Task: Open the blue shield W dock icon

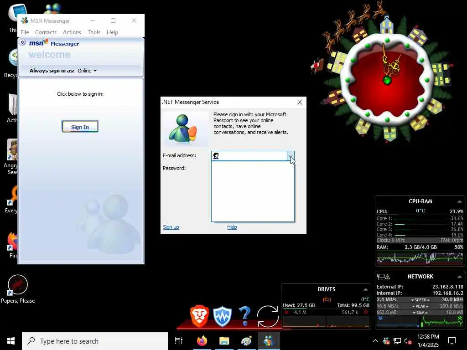Action: (223, 316)
